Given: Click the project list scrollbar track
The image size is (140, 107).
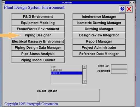Looking at the screenshot, I should (84, 75).
